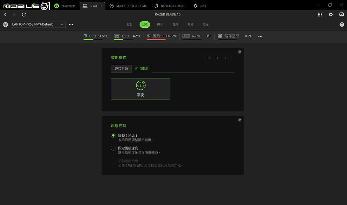Click the green connected games icon
The width and height of the screenshot is (347, 205).
click(x=57, y=6)
